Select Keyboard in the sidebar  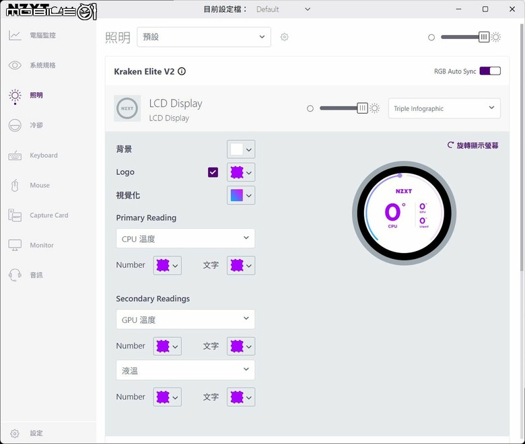[44, 155]
